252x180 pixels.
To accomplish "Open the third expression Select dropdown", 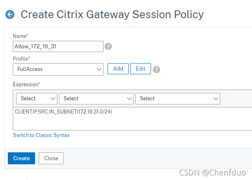I will pyautogui.click(x=177, y=99).
